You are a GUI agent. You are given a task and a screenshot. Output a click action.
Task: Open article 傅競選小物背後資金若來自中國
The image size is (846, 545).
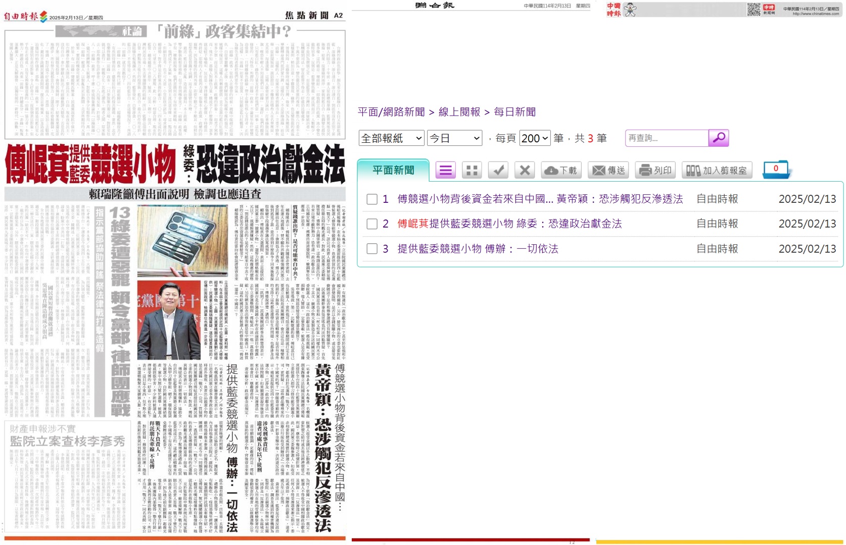[540, 199]
